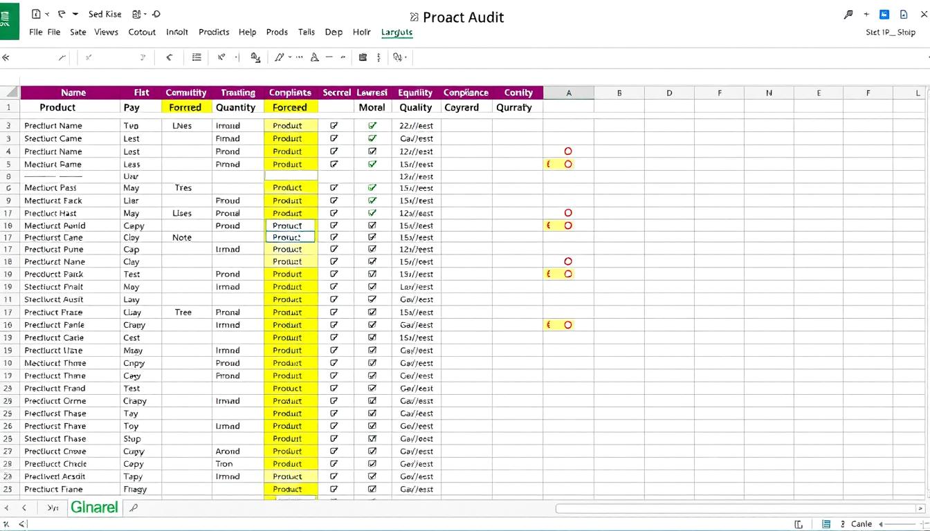The image size is (930, 531).
Task: Open the Views menu
Action: point(106,32)
